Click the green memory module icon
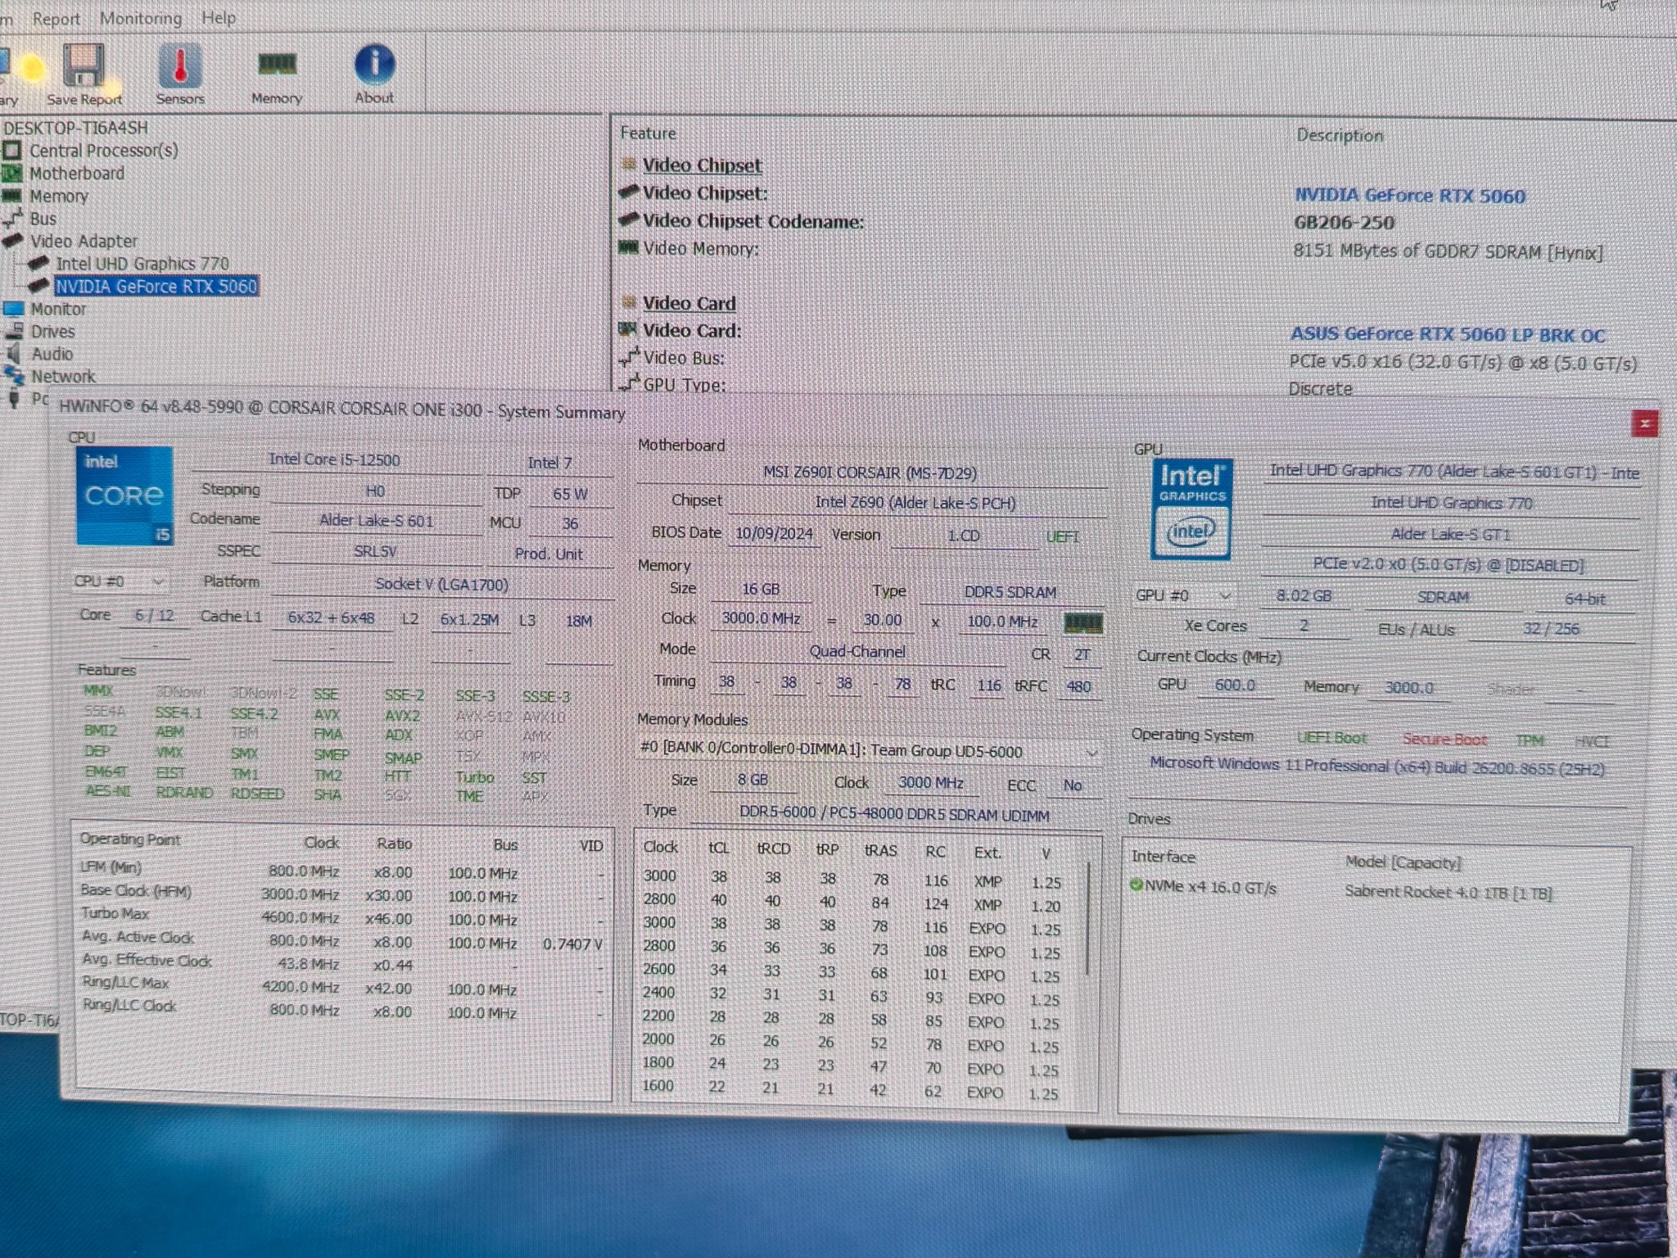The image size is (1677, 1258). coord(1083,623)
